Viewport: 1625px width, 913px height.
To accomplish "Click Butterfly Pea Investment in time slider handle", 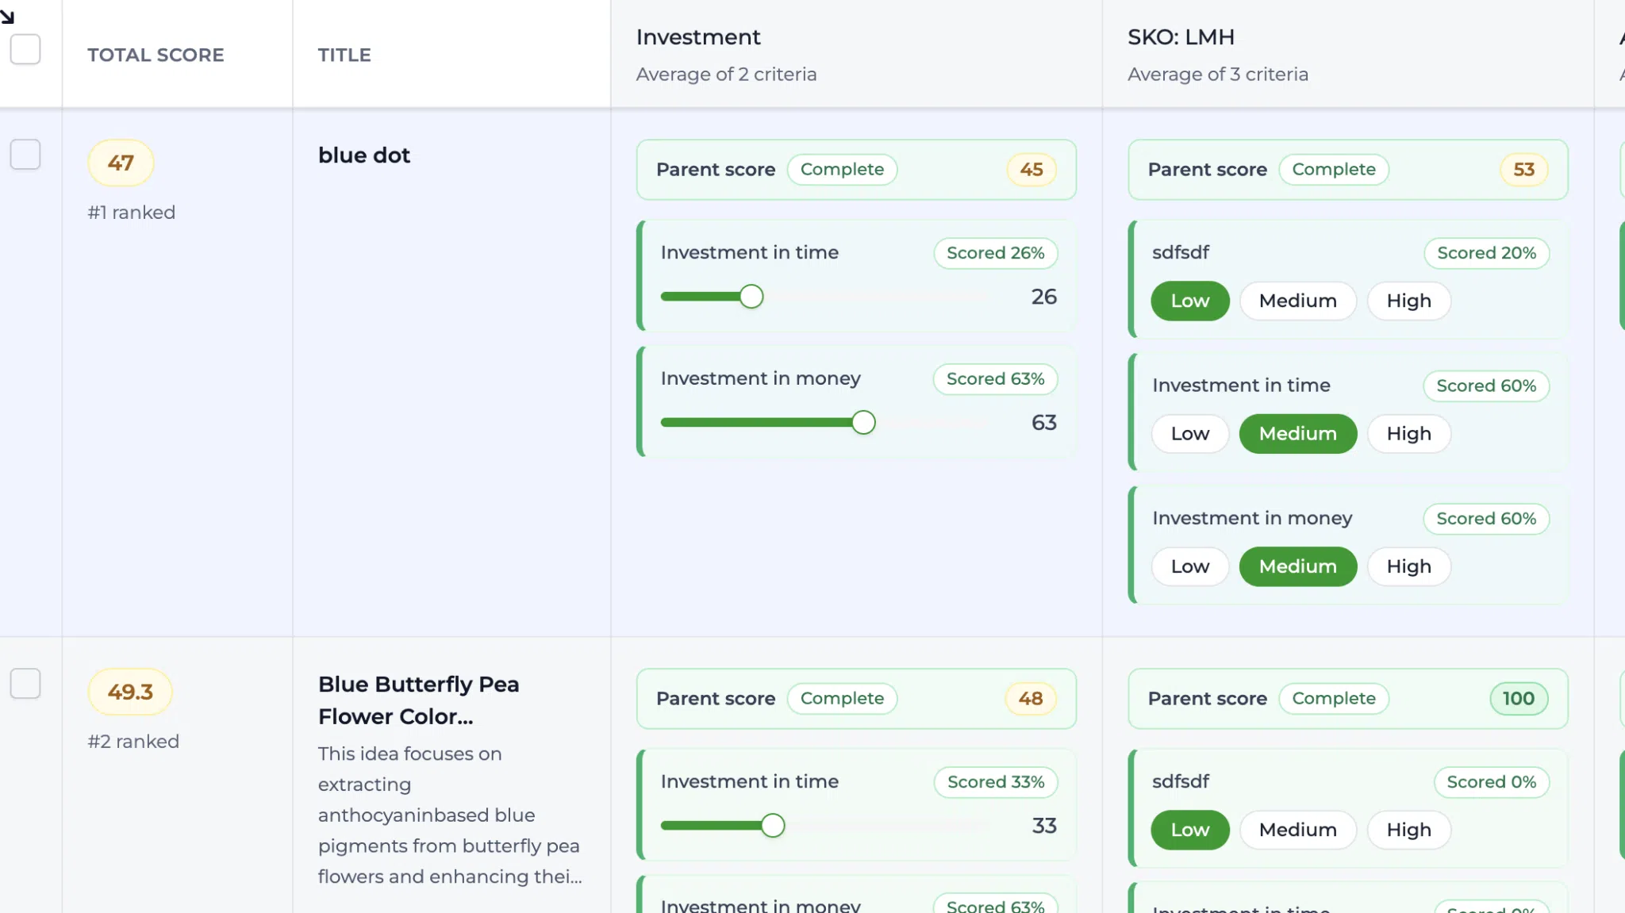I will pyautogui.click(x=772, y=826).
